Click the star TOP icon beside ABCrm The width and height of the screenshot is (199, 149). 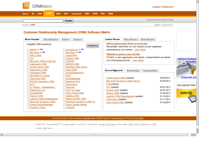click(40, 49)
